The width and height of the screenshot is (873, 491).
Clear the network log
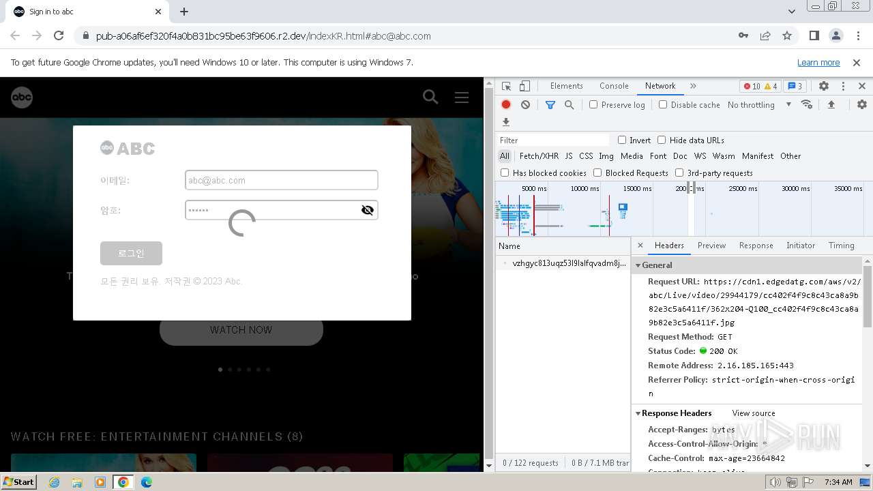pos(525,104)
